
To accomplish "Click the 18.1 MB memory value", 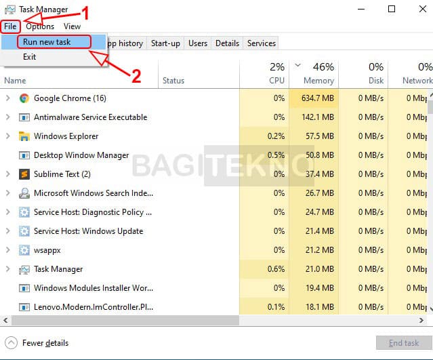I will click(320, 307).
